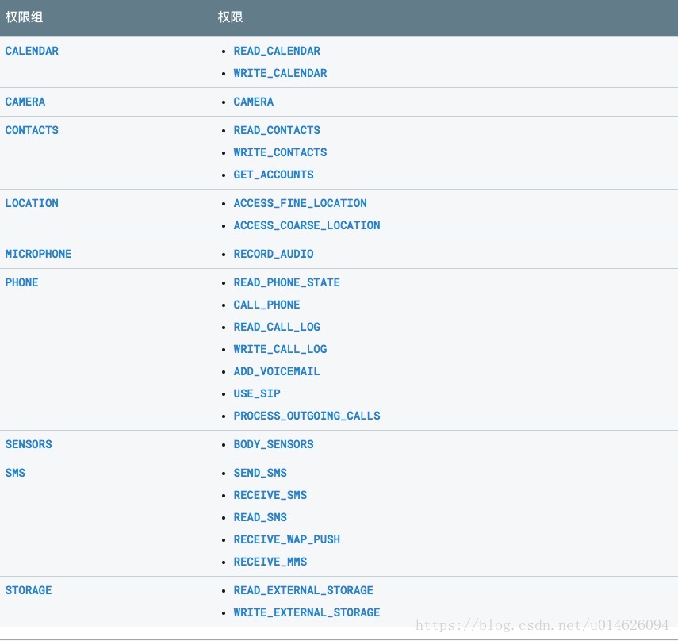Open the PROCESS_OUTGOING_CALLS link
678x641 pixels.
click(307, 416)
